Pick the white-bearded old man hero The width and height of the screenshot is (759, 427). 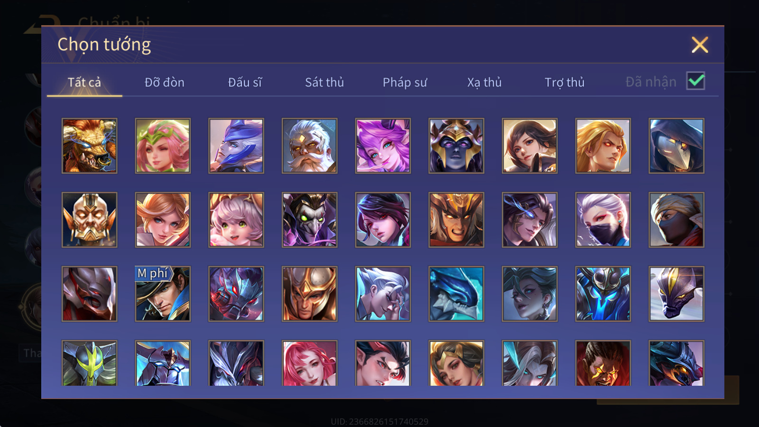point(309,146)
